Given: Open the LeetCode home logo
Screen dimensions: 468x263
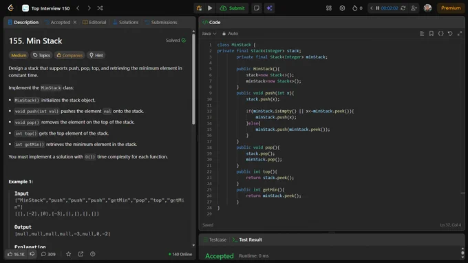Looking at the screenshot, I should click(x=11, y=8).
